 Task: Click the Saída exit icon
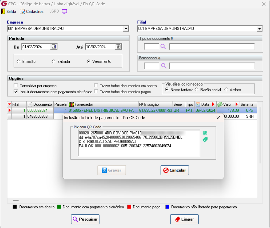[3, 11]
